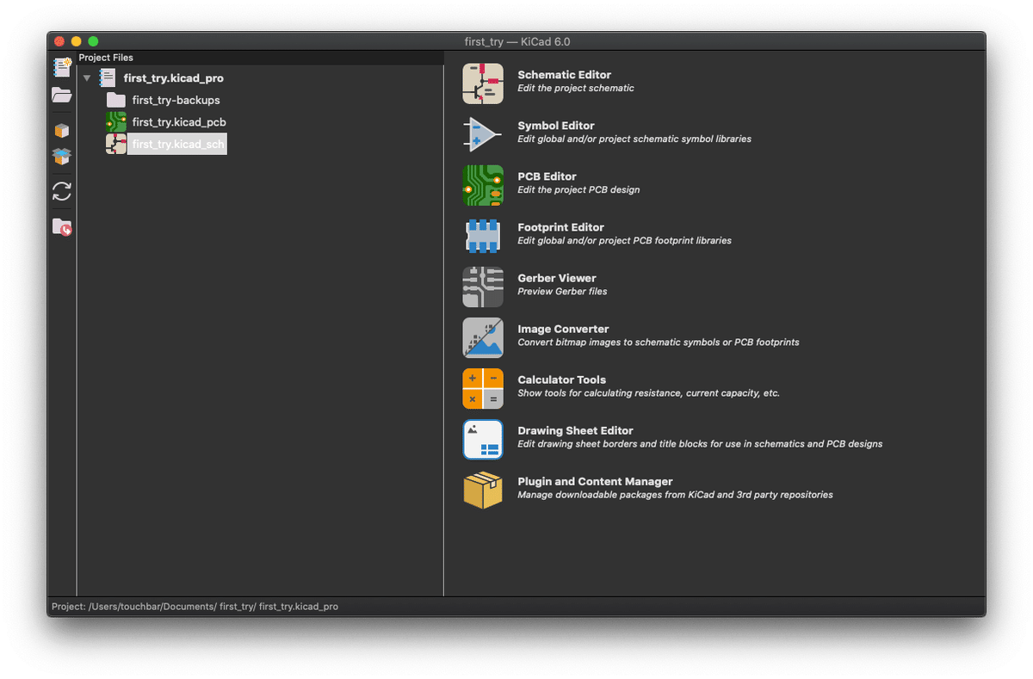Launch the Footprint Editor icon

(x=483, y=236)
